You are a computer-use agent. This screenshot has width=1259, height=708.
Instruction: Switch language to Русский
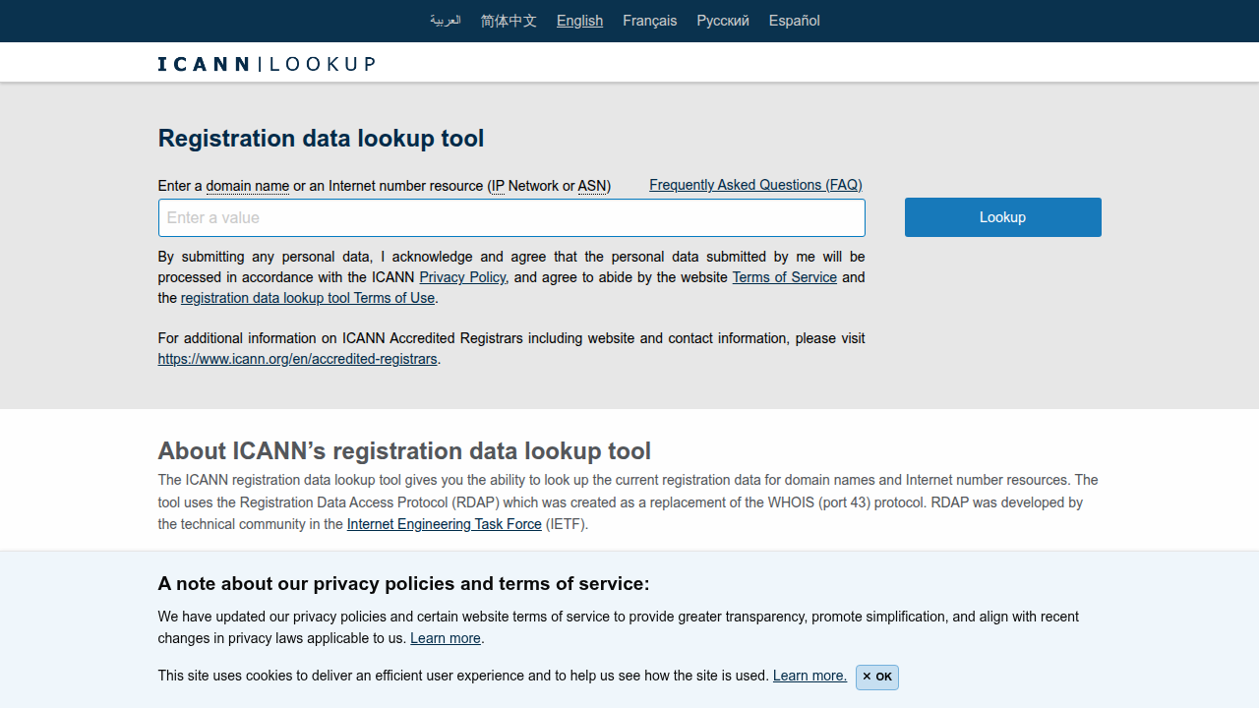(723, 21)
